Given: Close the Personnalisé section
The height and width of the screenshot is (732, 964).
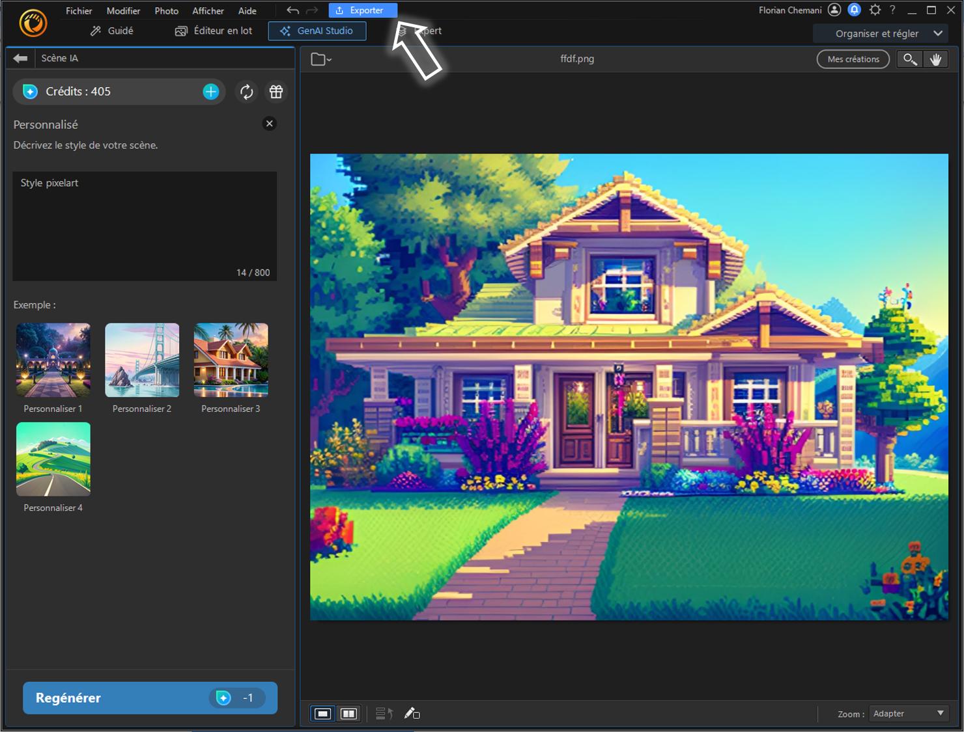Looking at the screenshot, I should [269, 124].
